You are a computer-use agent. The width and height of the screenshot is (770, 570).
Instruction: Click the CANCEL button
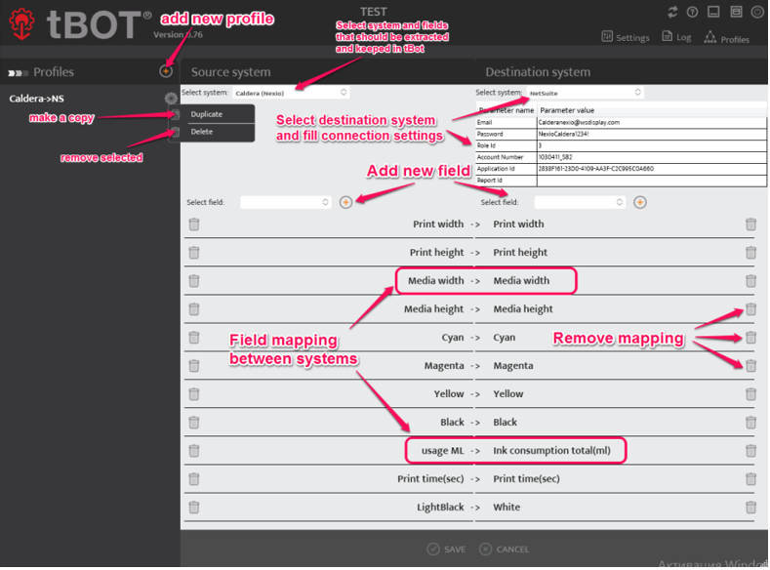(505, 550)
